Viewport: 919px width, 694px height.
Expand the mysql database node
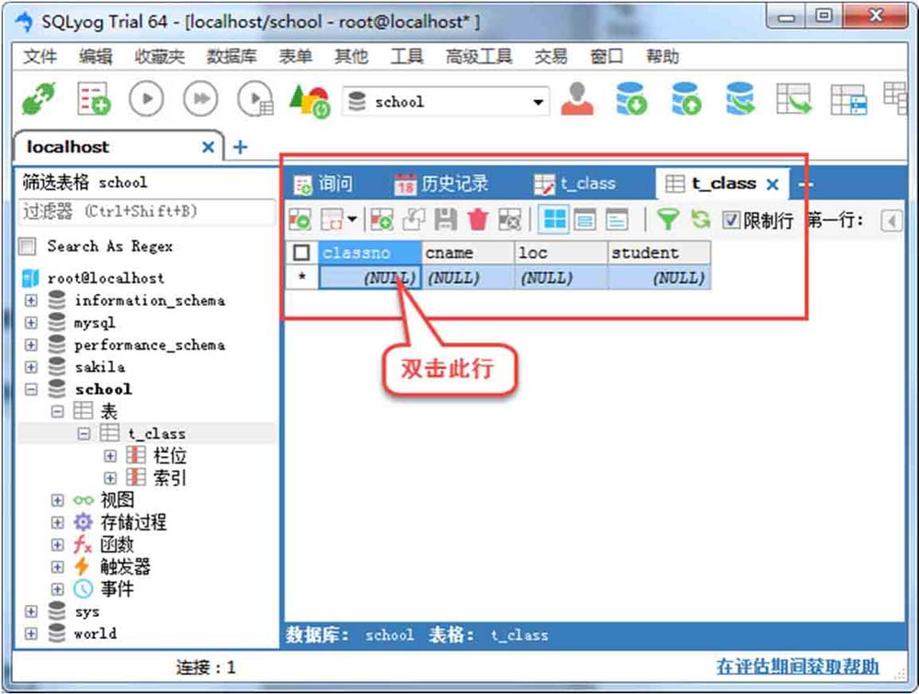tap(31, 323)
